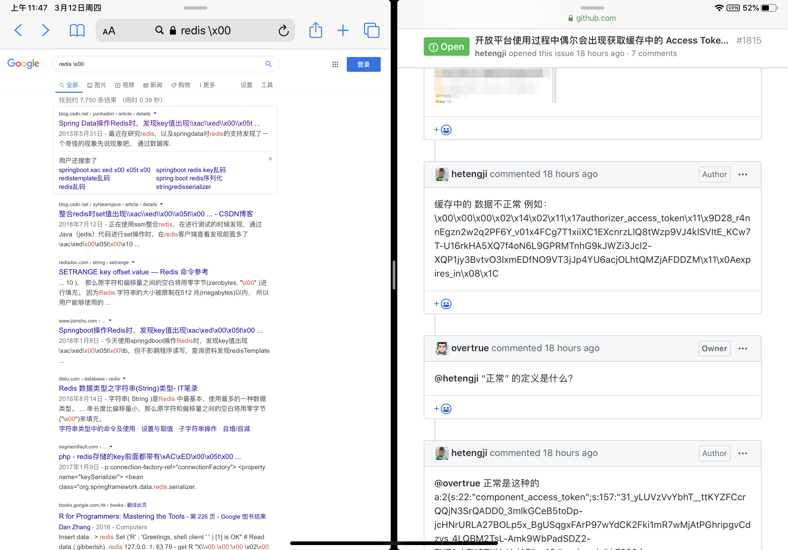Switch to the 图片 search tab
The image size is (788, 550).
[x=97, y=85]
